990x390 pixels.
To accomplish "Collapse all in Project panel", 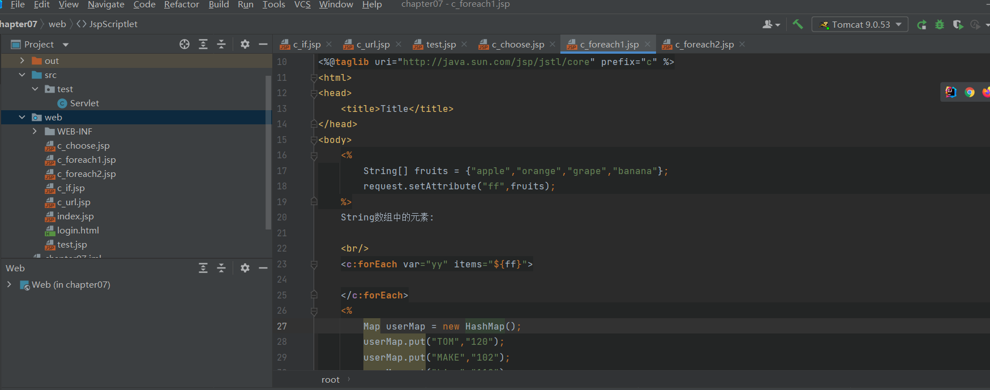I will point(221,44).
